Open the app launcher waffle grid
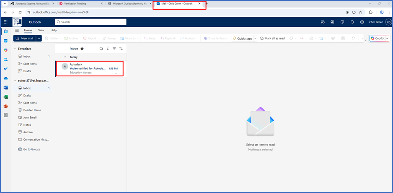 [6, 22]
